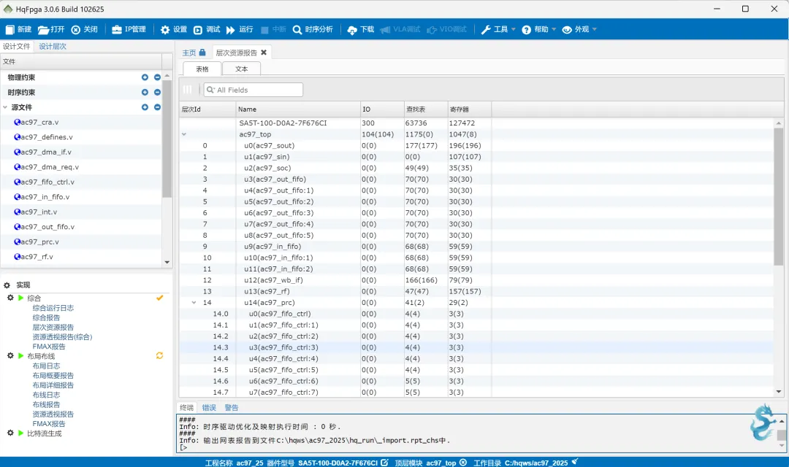Viewport: 789px width, 467px height.
Task: Open the gear settings beside 布局布线
Action: click(10, 356)
